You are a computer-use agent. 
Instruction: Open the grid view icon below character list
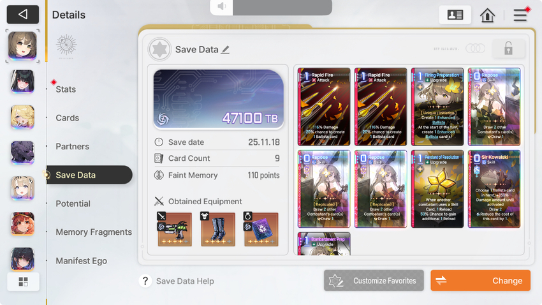pyautogui.click(x=23, y=281)
